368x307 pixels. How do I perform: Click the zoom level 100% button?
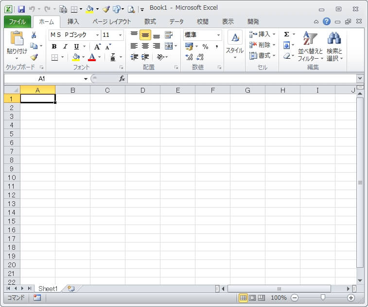279,298
